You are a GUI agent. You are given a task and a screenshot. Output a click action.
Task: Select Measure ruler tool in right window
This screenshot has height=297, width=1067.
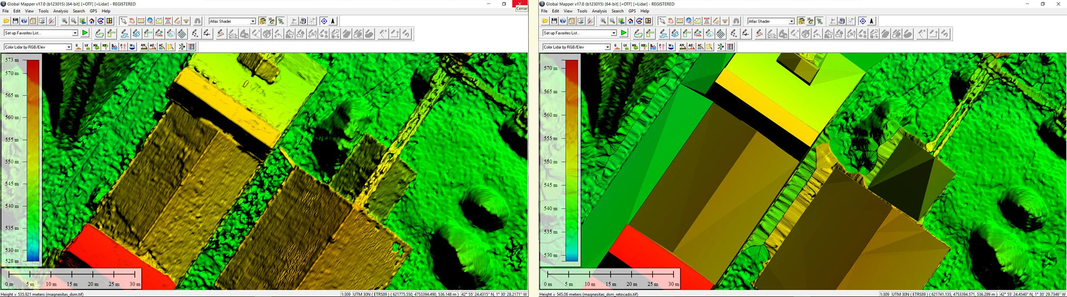[680, 21]
